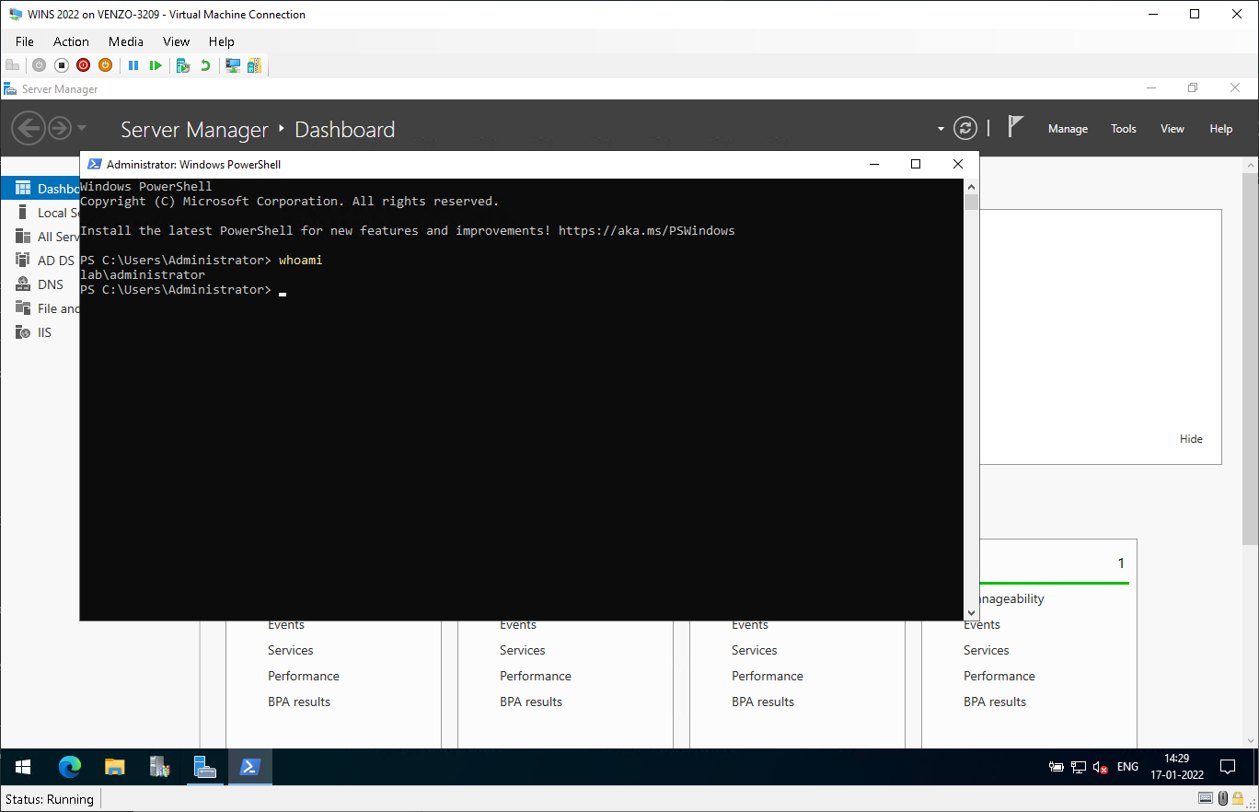The width and height of the screenshot is (1259, 812).
Task: Click the mouse status icon in the status bar
Action: [1223, 799]
